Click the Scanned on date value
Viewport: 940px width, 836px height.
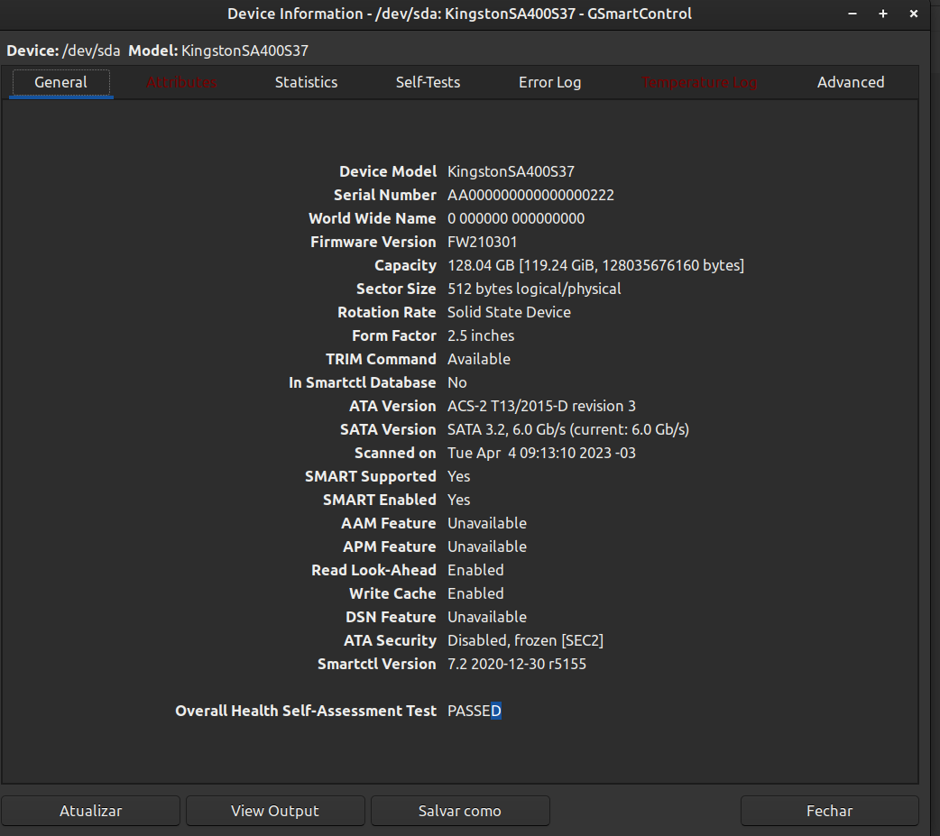click(x=541, y=453)
